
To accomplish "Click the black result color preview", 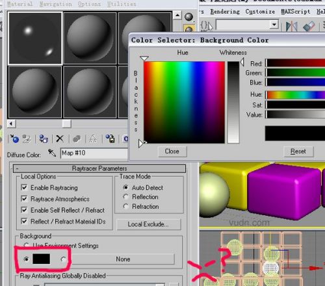I will [295, 133].
